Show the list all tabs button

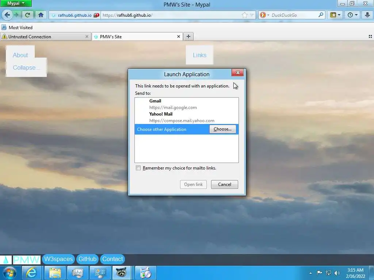point(370,36)
